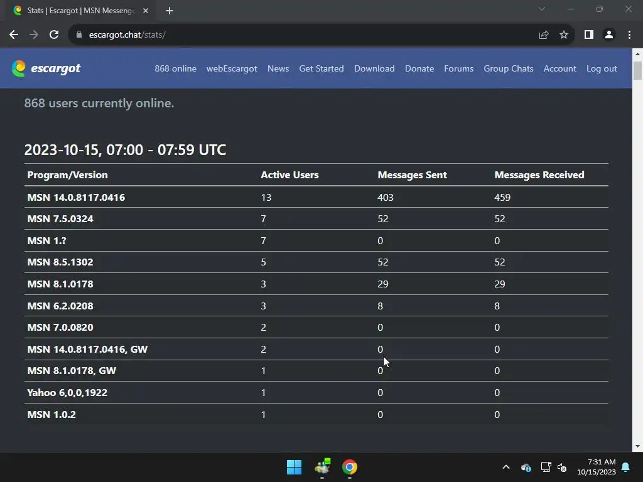Click the network tray icon
This screenshot has width=643, height=482.
(x=546, y=467)
